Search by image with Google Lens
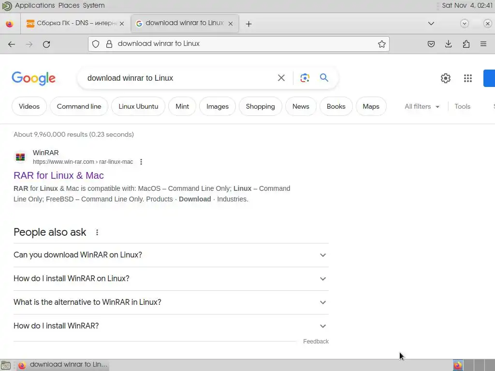Screen dimensions: 495x371 (x=305, y=78)
